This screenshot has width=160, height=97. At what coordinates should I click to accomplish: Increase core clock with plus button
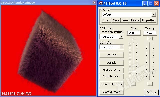133,39
